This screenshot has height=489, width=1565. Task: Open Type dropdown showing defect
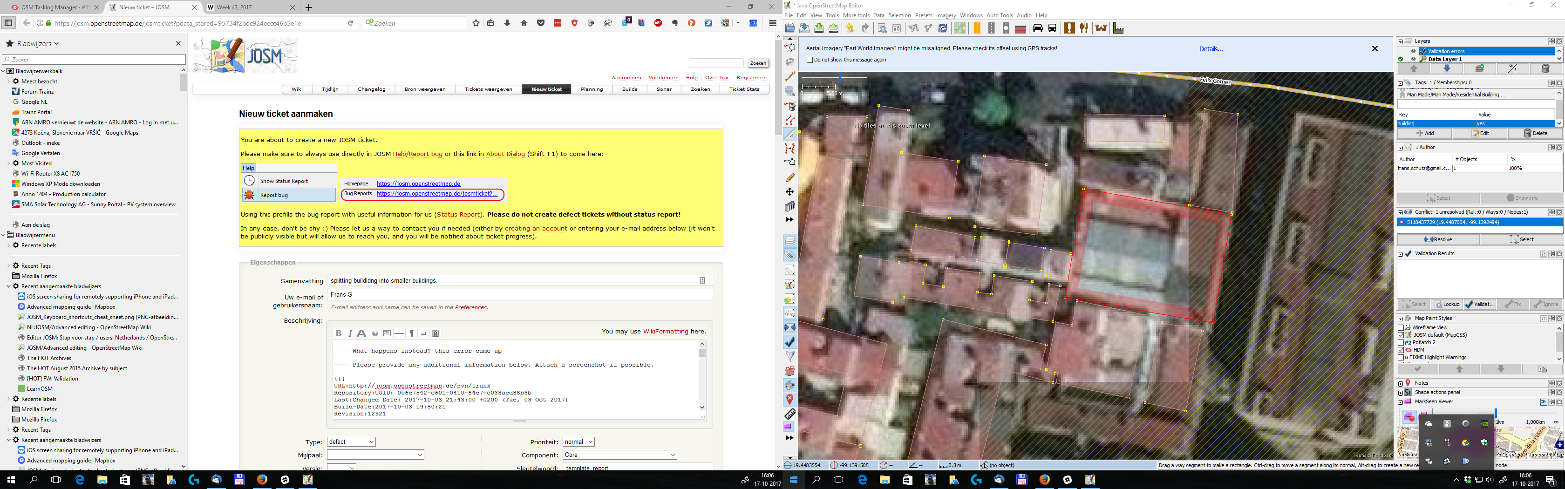[x=351, y=441]
